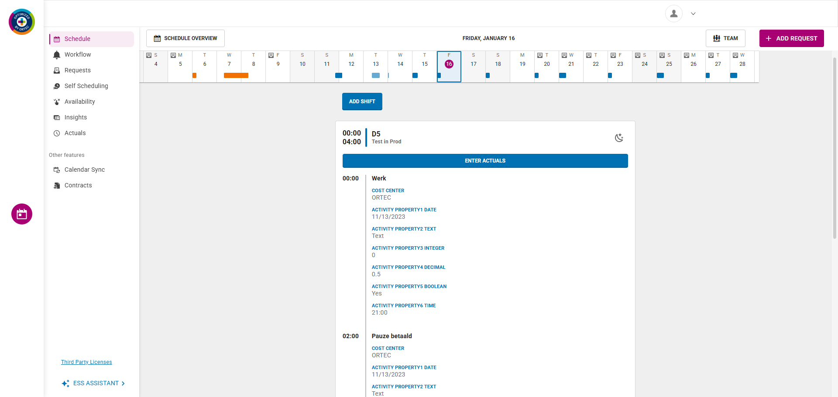Viewport: 838px width, 397px height.
Task: Open the round calendar shortcut button
Action: pyautogui.click(x=22, y=214)
